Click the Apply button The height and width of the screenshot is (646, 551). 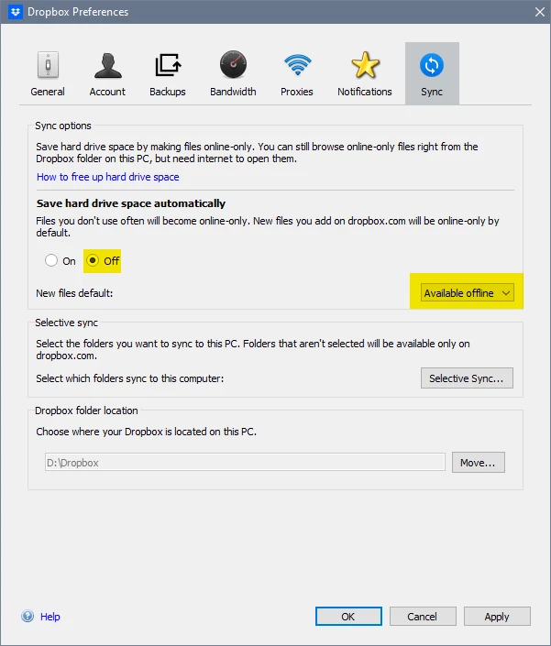click(497, 617)
